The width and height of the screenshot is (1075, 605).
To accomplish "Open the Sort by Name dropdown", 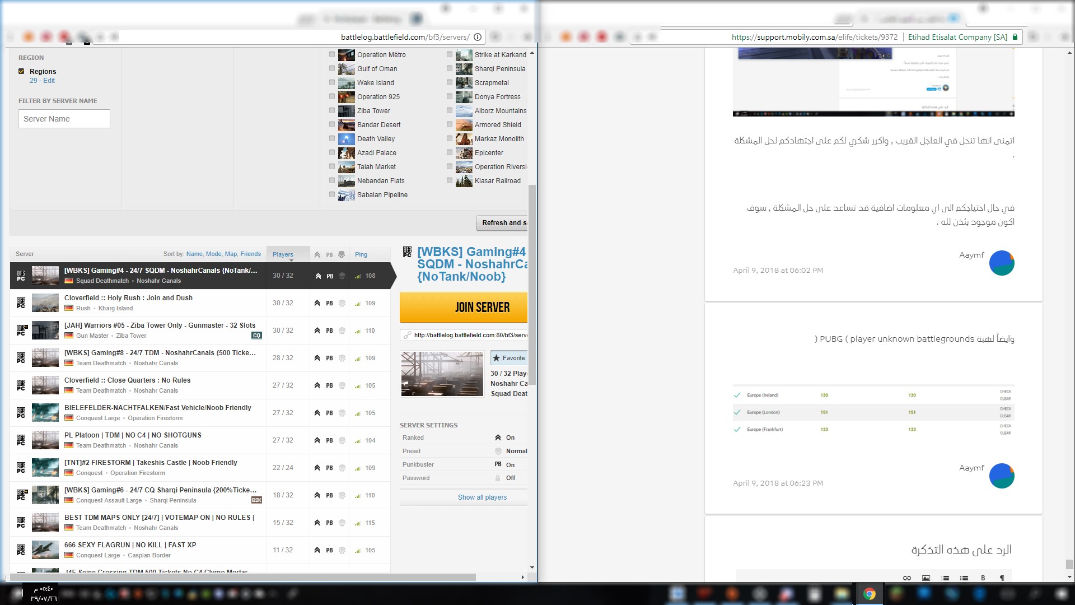I will pyautogui.click(x=193, y=253).
